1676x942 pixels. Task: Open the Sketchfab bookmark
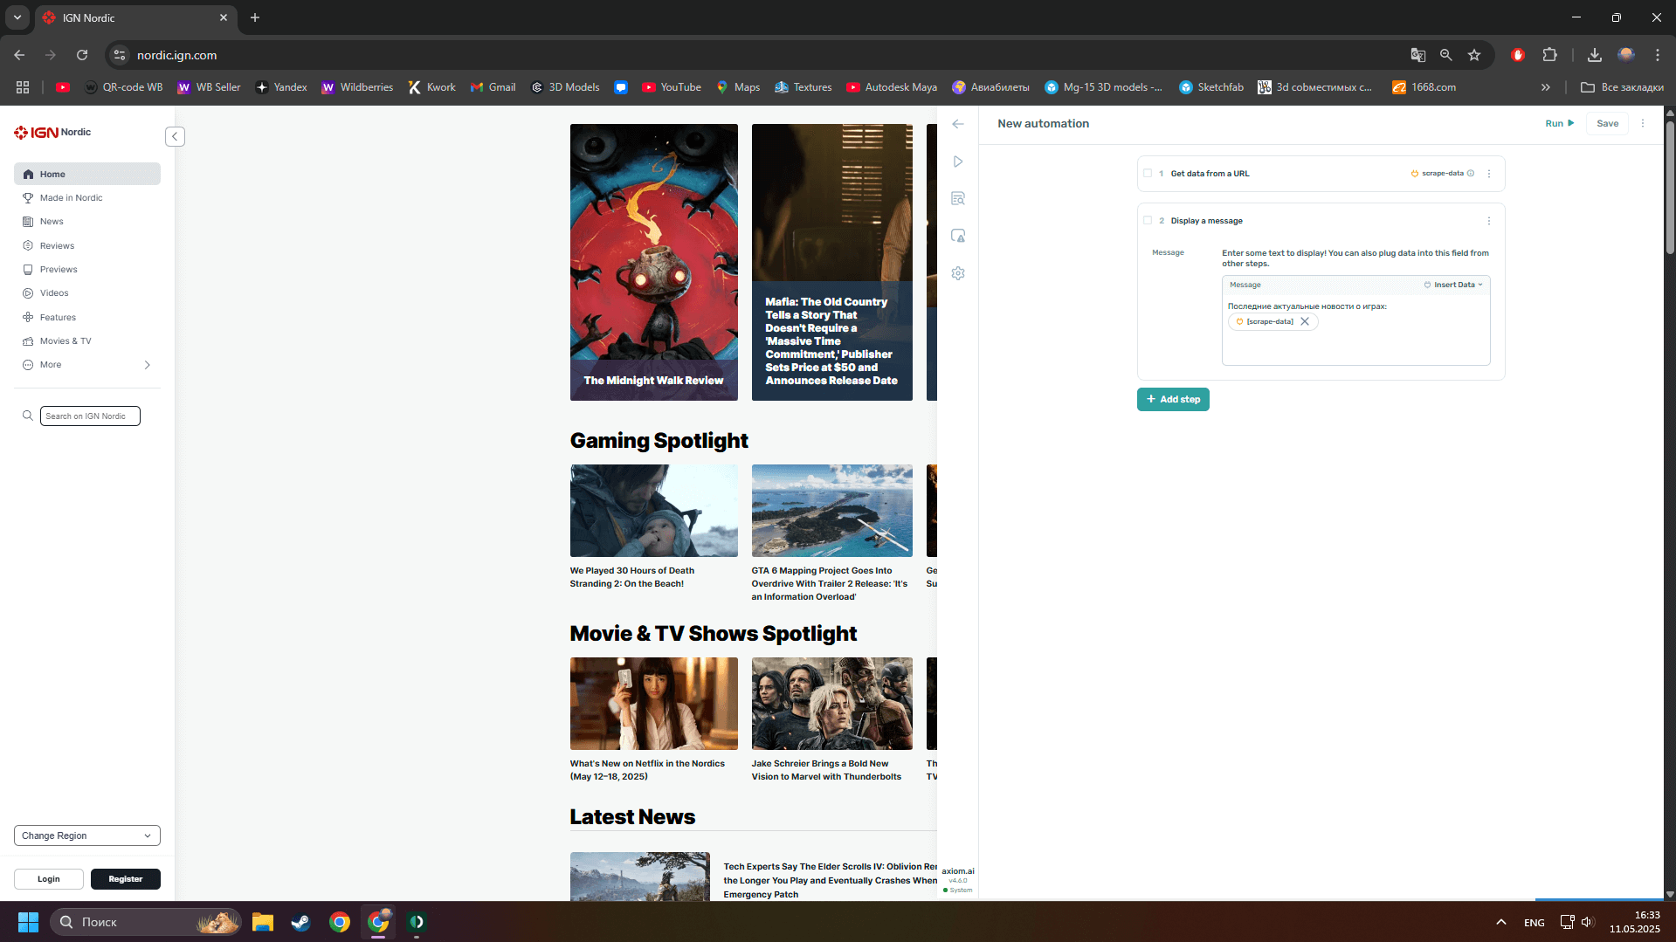1210,87
